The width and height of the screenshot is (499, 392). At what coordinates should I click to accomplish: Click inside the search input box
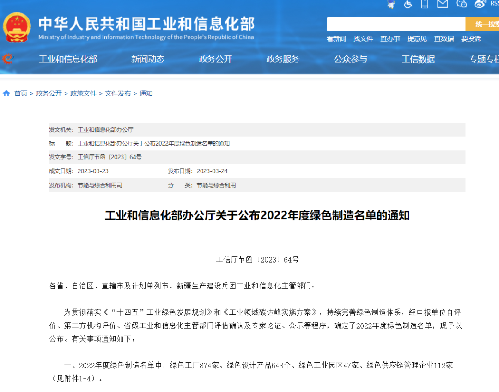(x=396, y=24)
